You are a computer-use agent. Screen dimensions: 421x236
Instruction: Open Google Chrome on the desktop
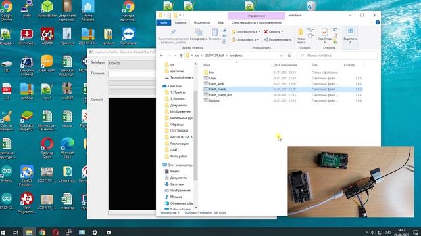click(x=7, y=10)
